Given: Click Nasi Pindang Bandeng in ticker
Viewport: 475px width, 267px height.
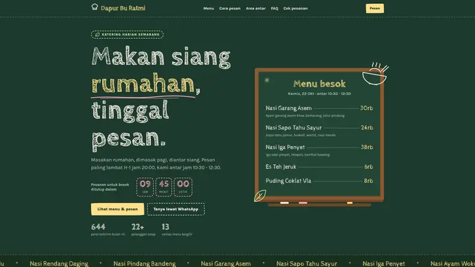Looking at the screenshot, I should [x=144, y=264].
